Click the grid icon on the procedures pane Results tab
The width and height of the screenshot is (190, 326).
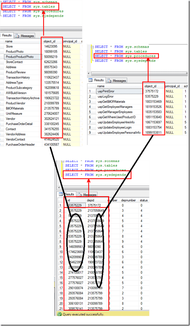90,80
